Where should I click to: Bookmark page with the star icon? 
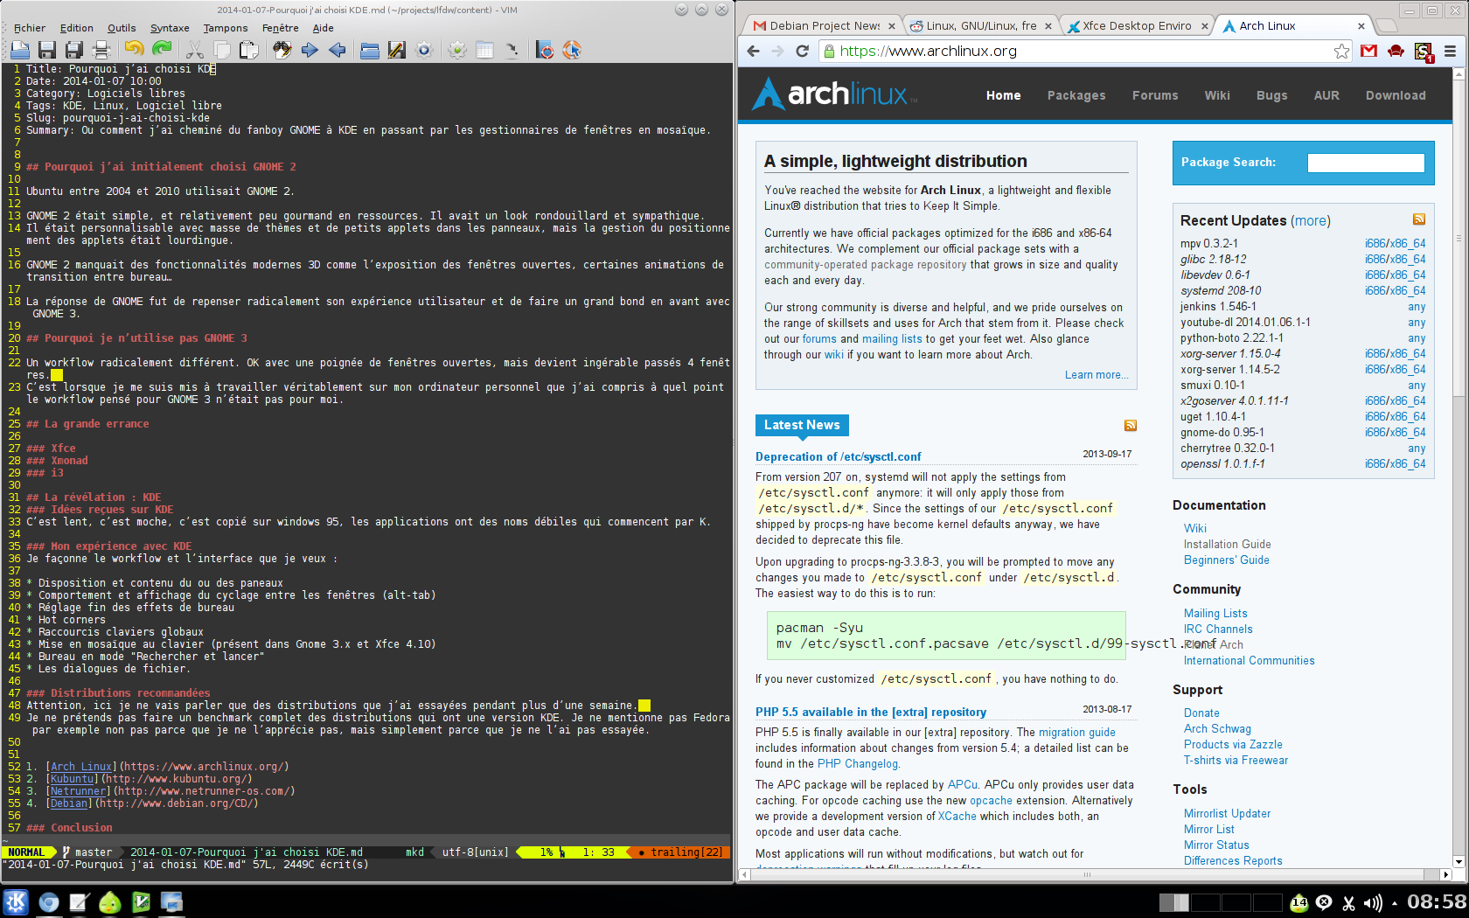1341,51
